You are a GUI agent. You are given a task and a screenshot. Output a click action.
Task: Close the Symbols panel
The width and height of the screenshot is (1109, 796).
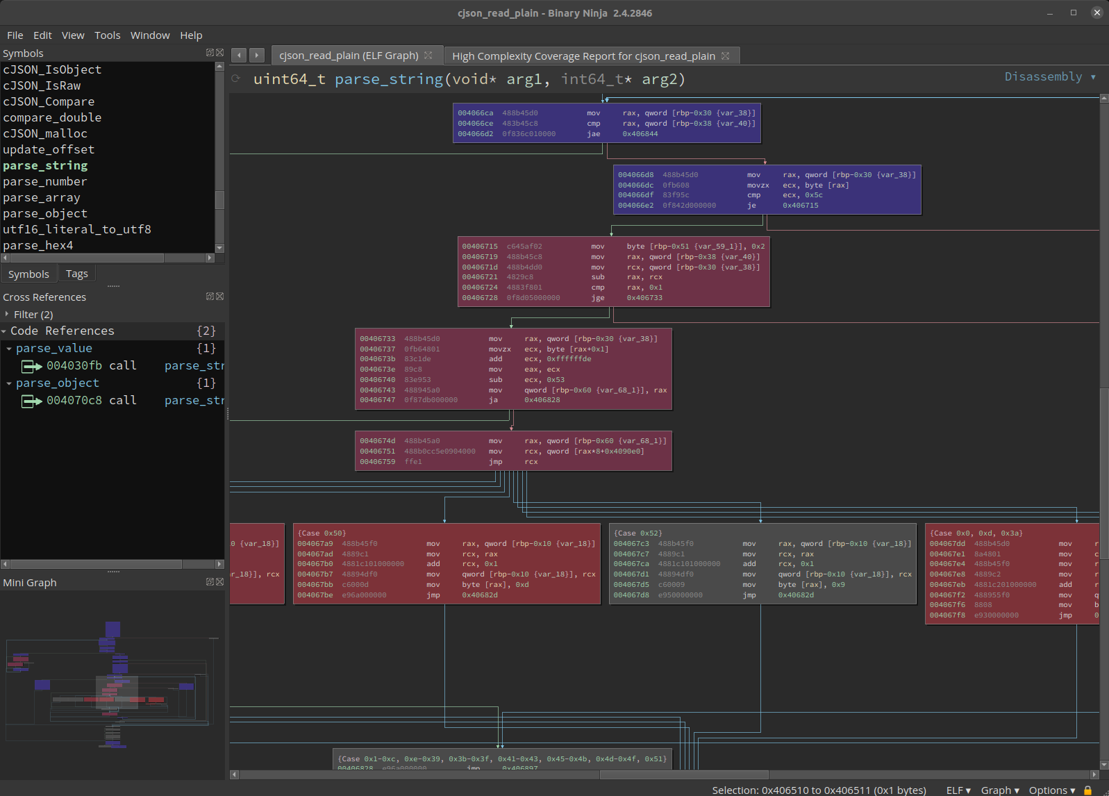pos(219,53)
